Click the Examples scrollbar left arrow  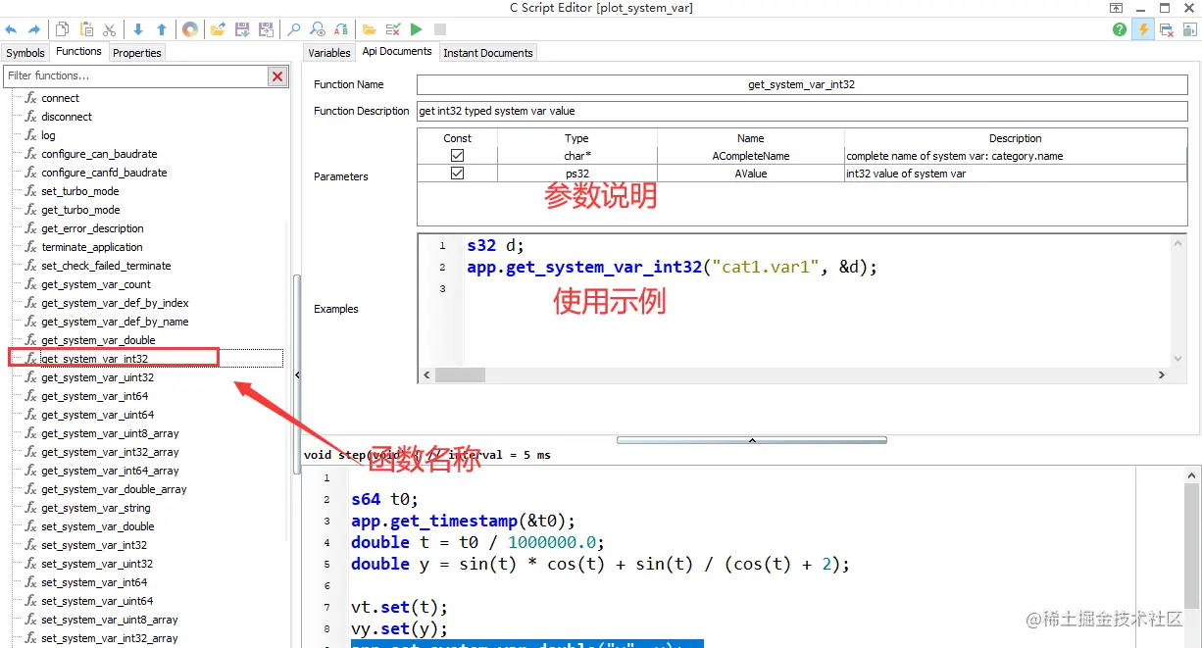426,374
